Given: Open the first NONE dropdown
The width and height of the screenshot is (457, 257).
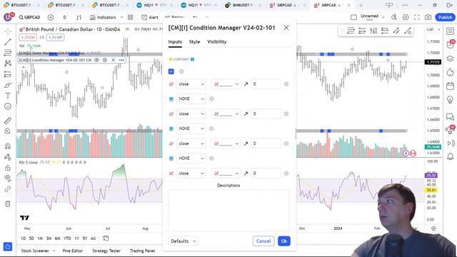Looking at the screenshot, I should pos(191,99).
